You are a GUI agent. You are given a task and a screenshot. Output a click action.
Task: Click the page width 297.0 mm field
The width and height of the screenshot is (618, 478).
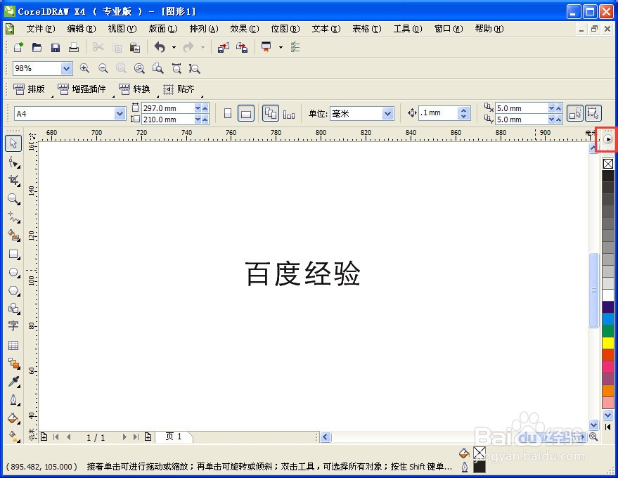(x=168, y=108)
